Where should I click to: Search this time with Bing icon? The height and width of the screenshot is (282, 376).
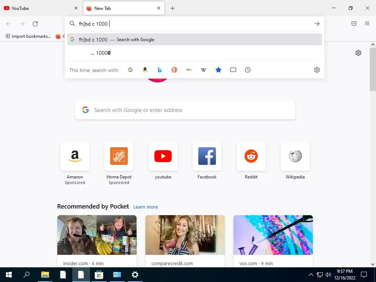click(x=160, y=70)
